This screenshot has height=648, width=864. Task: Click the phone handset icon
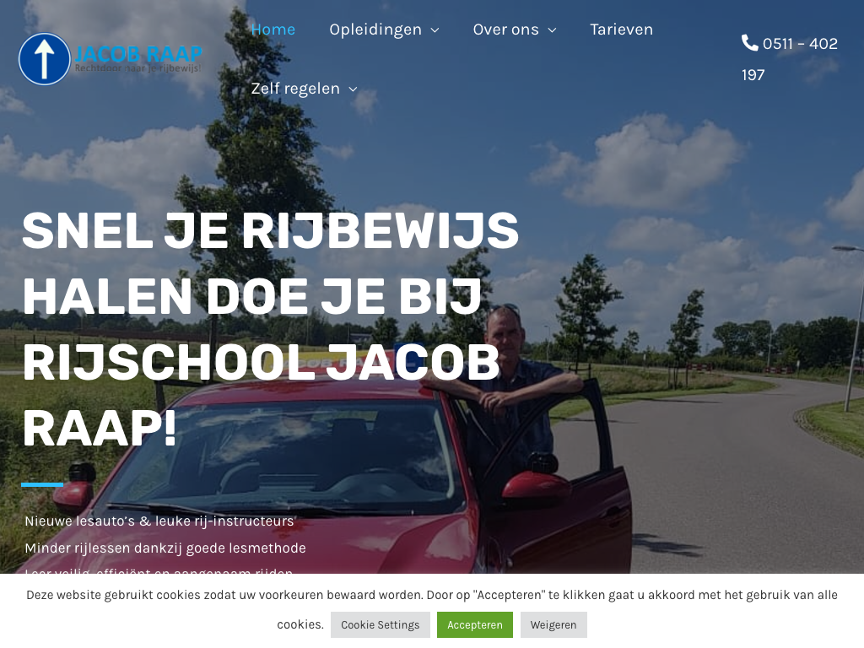(749, 42)
